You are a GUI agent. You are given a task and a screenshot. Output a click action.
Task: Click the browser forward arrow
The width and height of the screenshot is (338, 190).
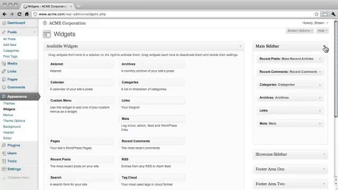(x=12, y=14)
